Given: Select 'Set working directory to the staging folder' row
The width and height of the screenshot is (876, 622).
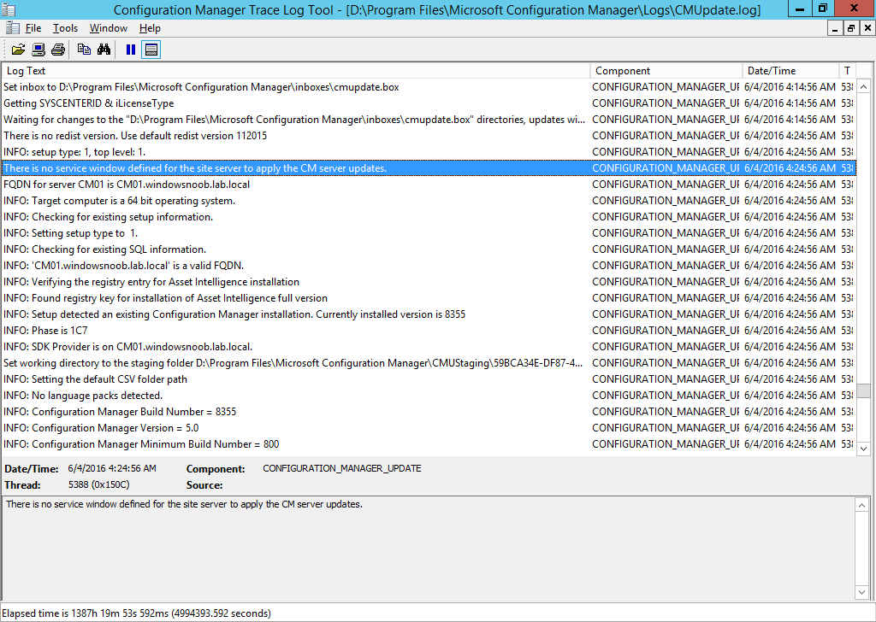Looking at the screenshot, I should coord(429,362).
